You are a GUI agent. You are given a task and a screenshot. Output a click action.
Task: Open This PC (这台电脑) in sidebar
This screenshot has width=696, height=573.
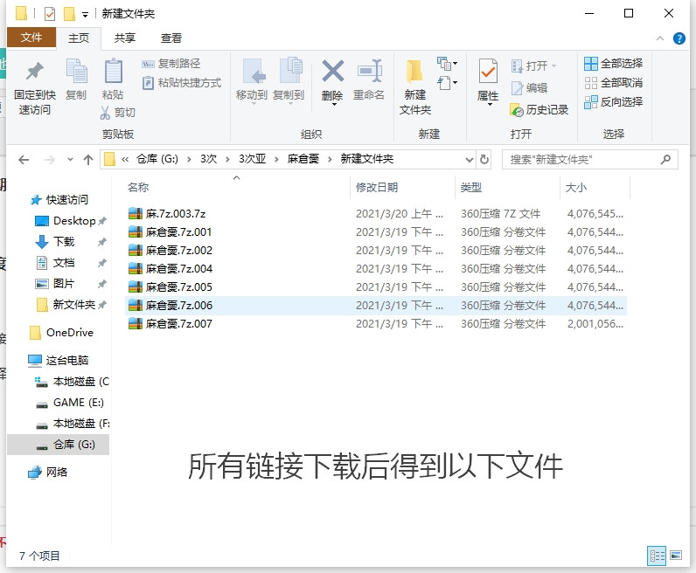point(59,361)
